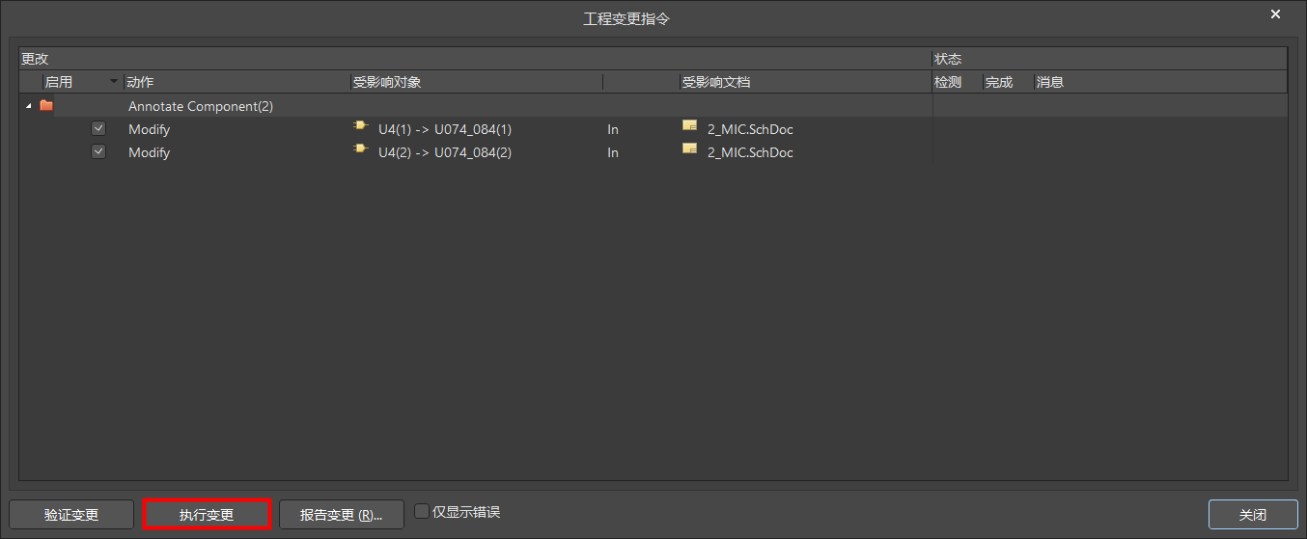Image resolution: width=1307 pixels, height=539 pixels.
Task: Uncheck the enable checkbox for U4(2) Modify
Action: 98,151
